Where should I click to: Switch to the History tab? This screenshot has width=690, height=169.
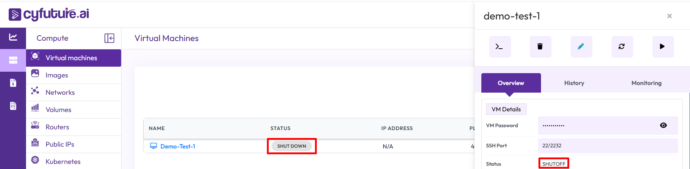pyautogui.click(x=574, y=83)
